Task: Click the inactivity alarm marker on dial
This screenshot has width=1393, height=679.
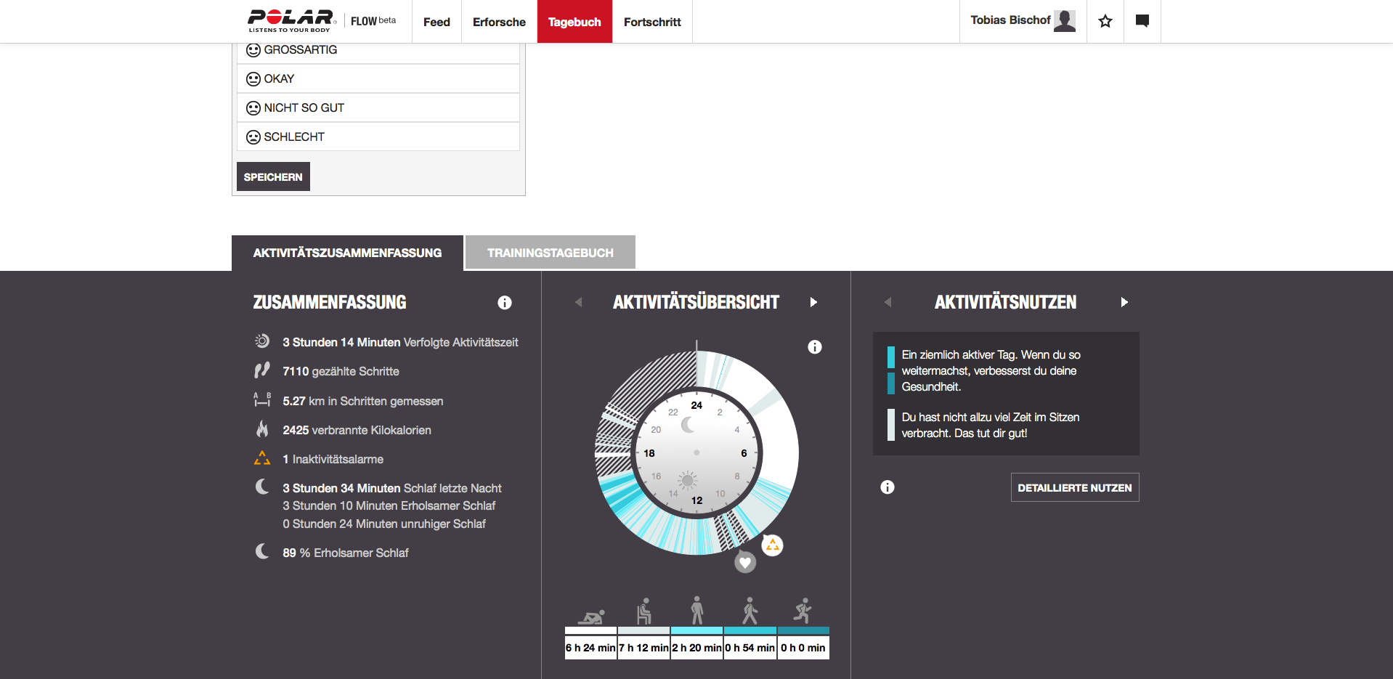Action: pyautogui.click(x=772, y=545)
